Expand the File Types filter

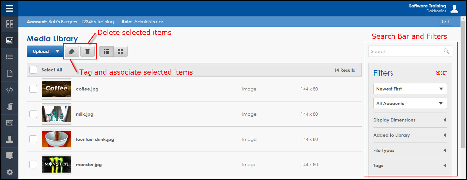pyautogui.click(x=410, y=150)
